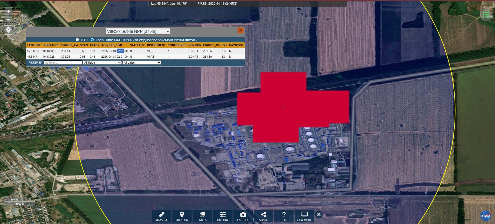Sort by SATELLITE column header
495x224 pixels.
[137, 45]
